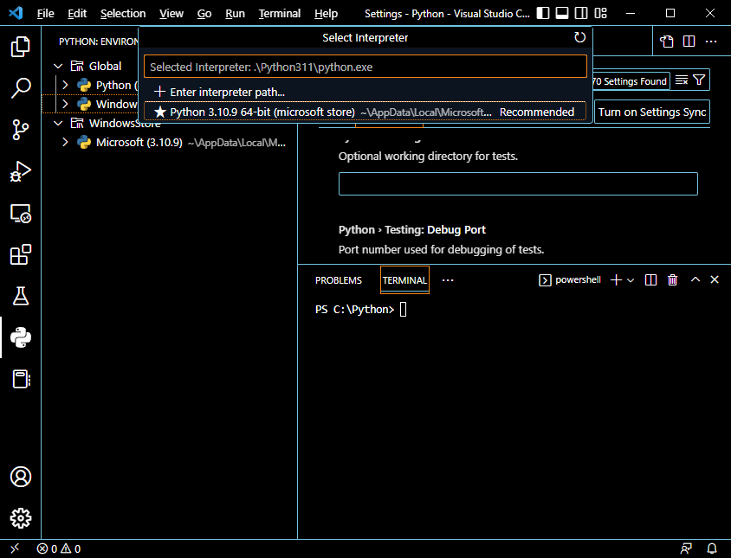731x558 pixels.
Task: Open the View menu
Action: pos(171,14)
